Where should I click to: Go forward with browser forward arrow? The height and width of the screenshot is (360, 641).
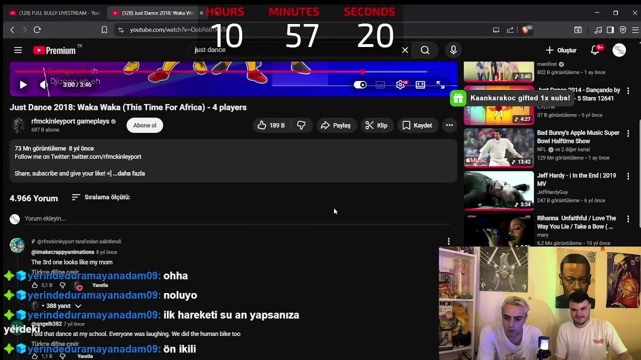pos(25,30)
